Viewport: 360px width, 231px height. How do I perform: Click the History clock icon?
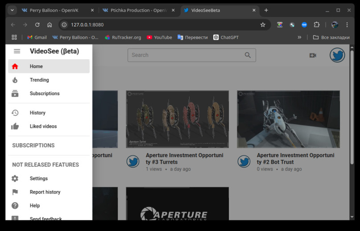[x=15, y=113]
